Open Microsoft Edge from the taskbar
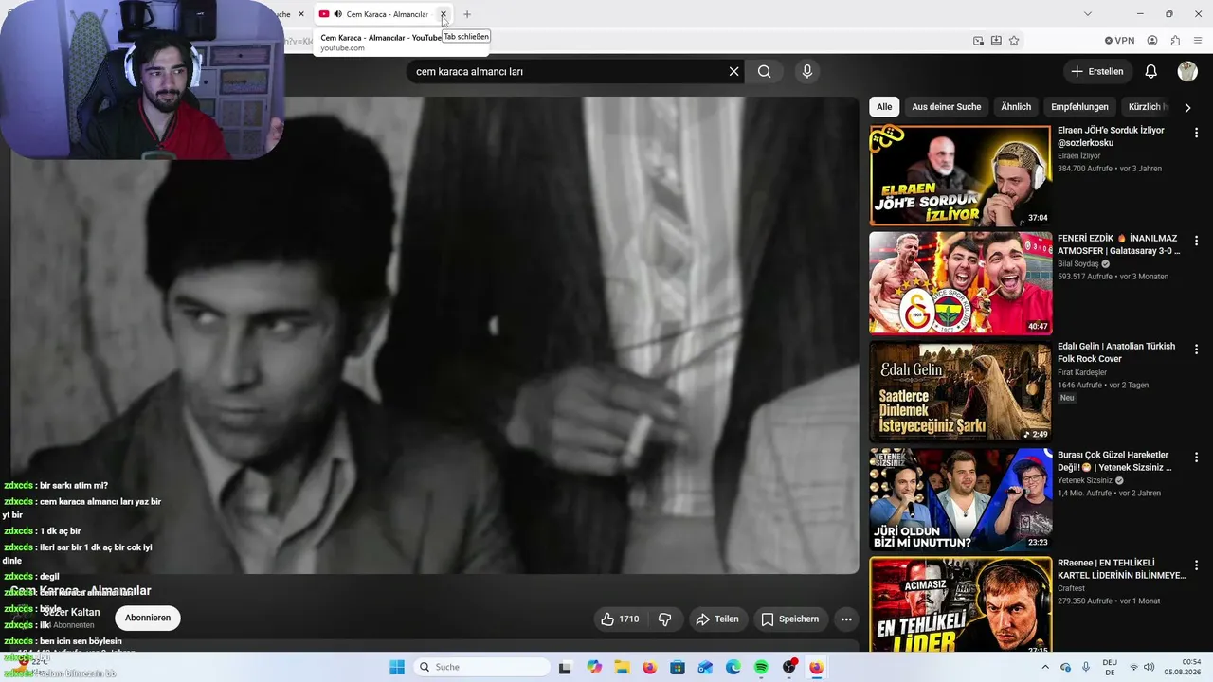 click(x=733, y=667)
